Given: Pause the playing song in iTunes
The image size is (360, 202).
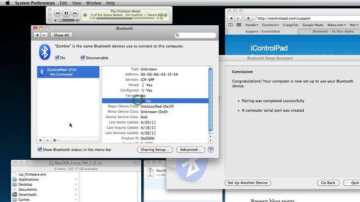Looking at the screenshot, I should pos(66,13).
